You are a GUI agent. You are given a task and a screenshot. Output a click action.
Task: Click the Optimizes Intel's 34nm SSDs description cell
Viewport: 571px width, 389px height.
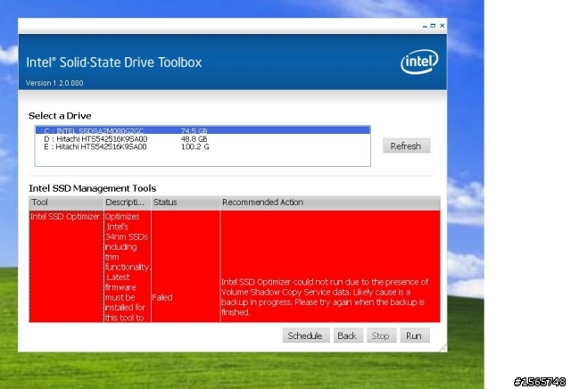(127, 266)
